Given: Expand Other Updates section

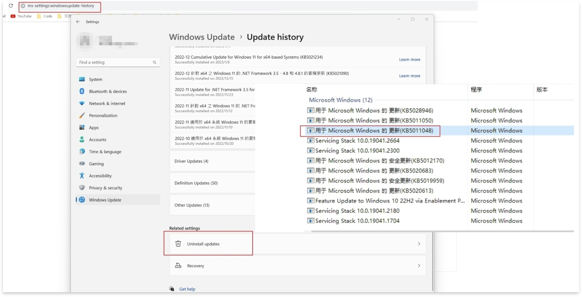Looking at the screenshot, I should (192, 205).
